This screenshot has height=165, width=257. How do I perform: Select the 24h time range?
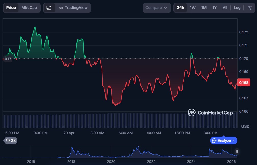coord(181,8)
